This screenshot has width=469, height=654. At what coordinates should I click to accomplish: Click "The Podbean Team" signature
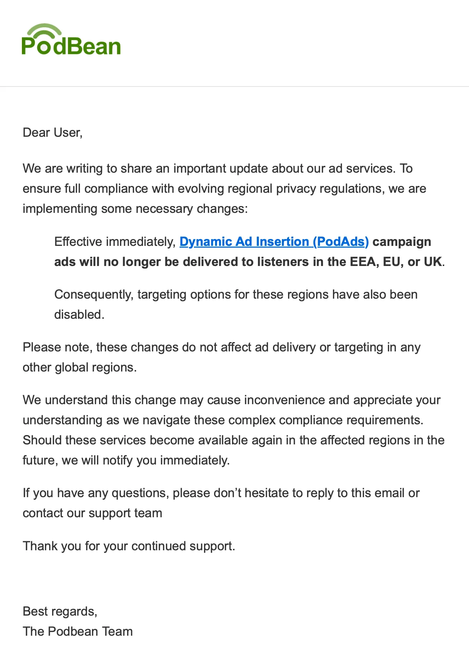tap(78, 631)
